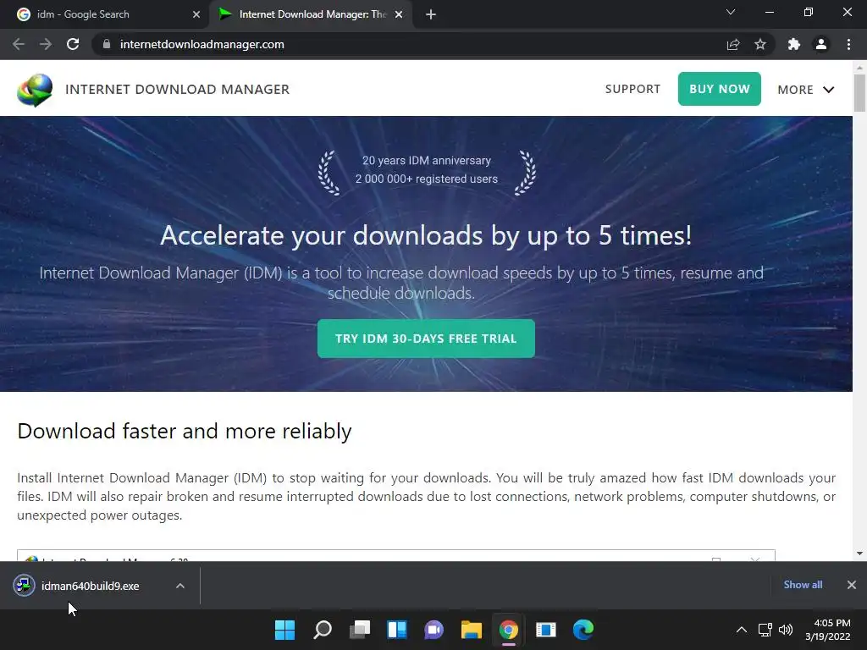Open Widgets from taskbar
The image size is (867, 650).
click(397, 629)
